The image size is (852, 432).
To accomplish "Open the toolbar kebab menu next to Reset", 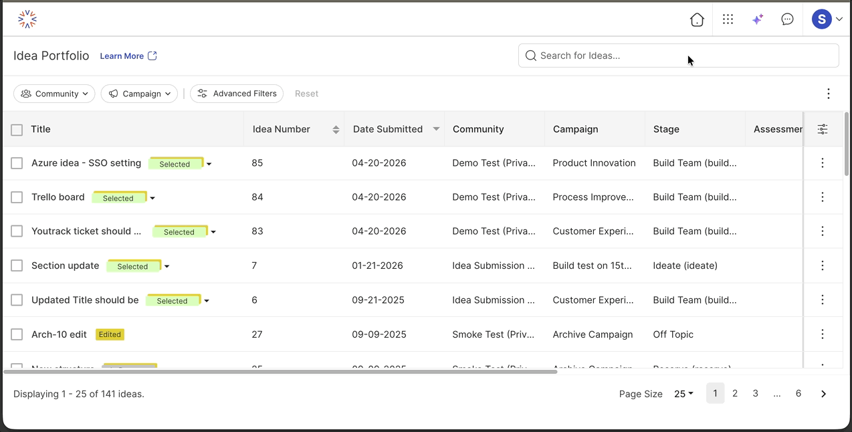I will (x=828, y=94).
